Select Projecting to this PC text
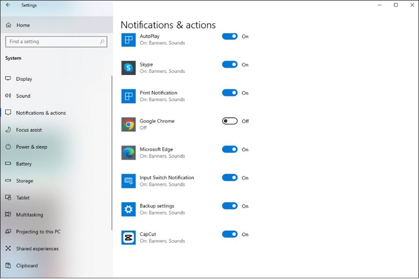419x279 pixels. click(38, 232)
